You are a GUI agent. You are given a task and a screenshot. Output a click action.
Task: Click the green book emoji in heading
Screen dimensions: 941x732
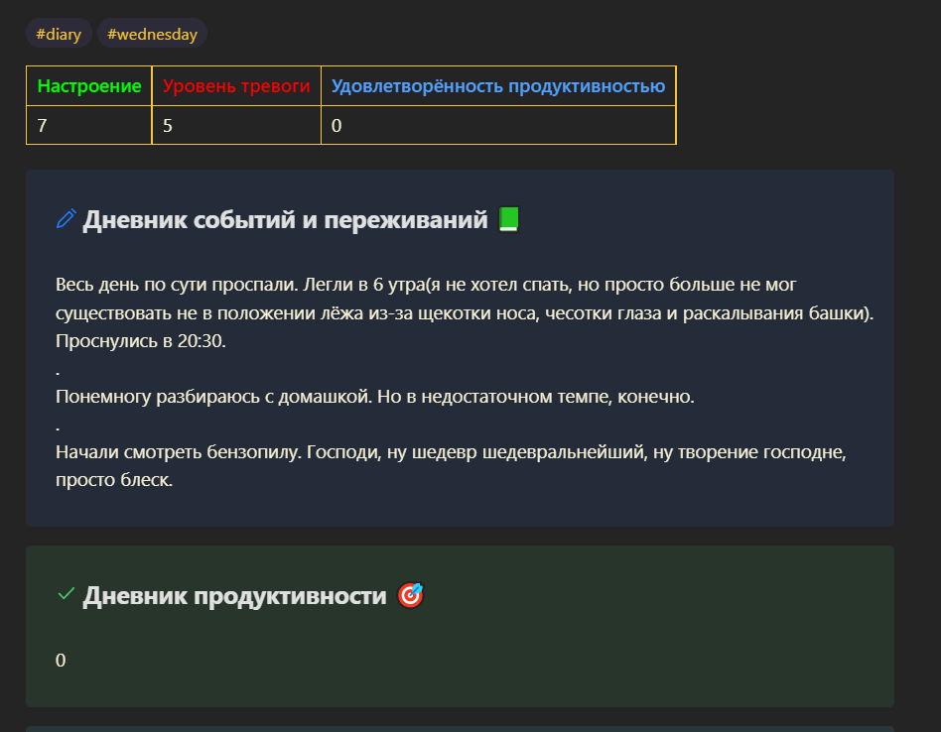(508, 219)
